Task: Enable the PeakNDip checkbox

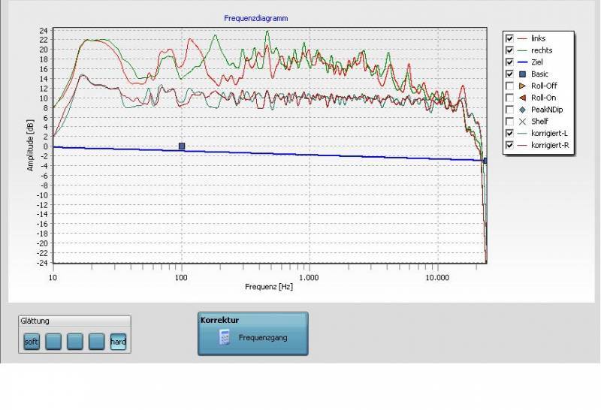Action: click(509, 110)
